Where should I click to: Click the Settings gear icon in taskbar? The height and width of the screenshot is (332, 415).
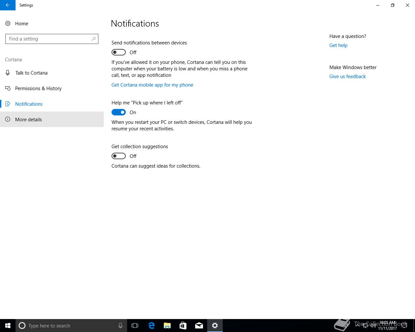coord(215,326)
